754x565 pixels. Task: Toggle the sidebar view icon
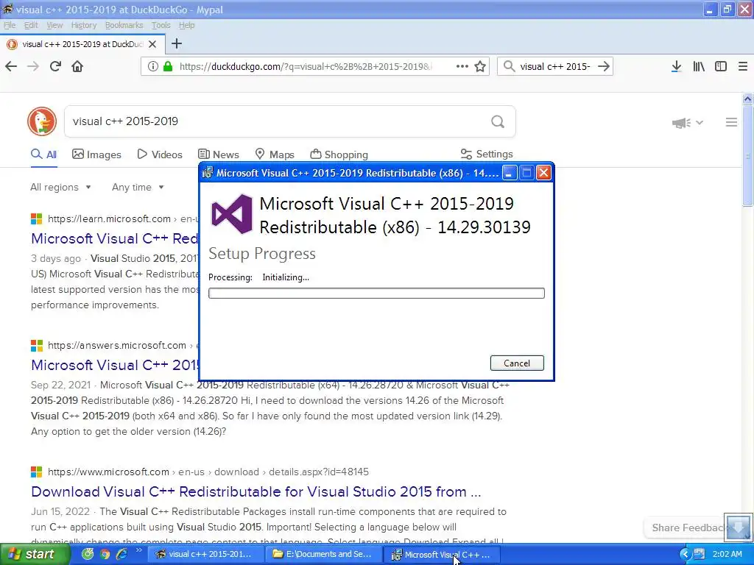[721, 66]
